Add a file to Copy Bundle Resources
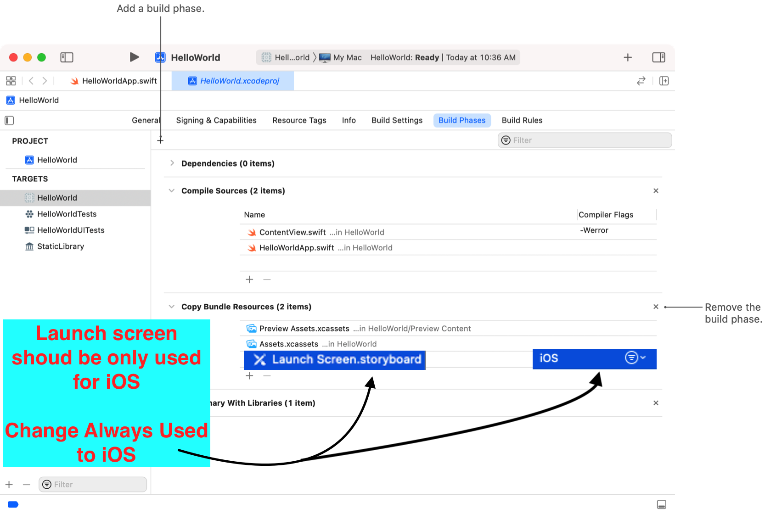Viewport: 765px width, 514px height. point(249,376)
